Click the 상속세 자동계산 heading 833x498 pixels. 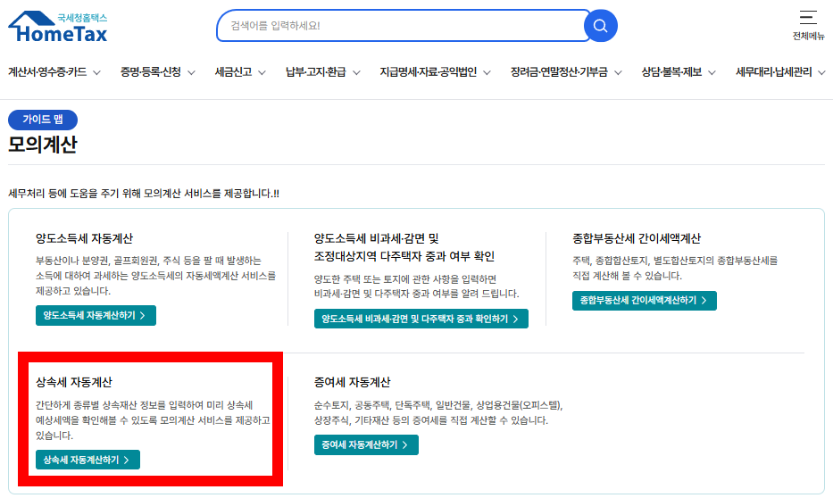74,382
